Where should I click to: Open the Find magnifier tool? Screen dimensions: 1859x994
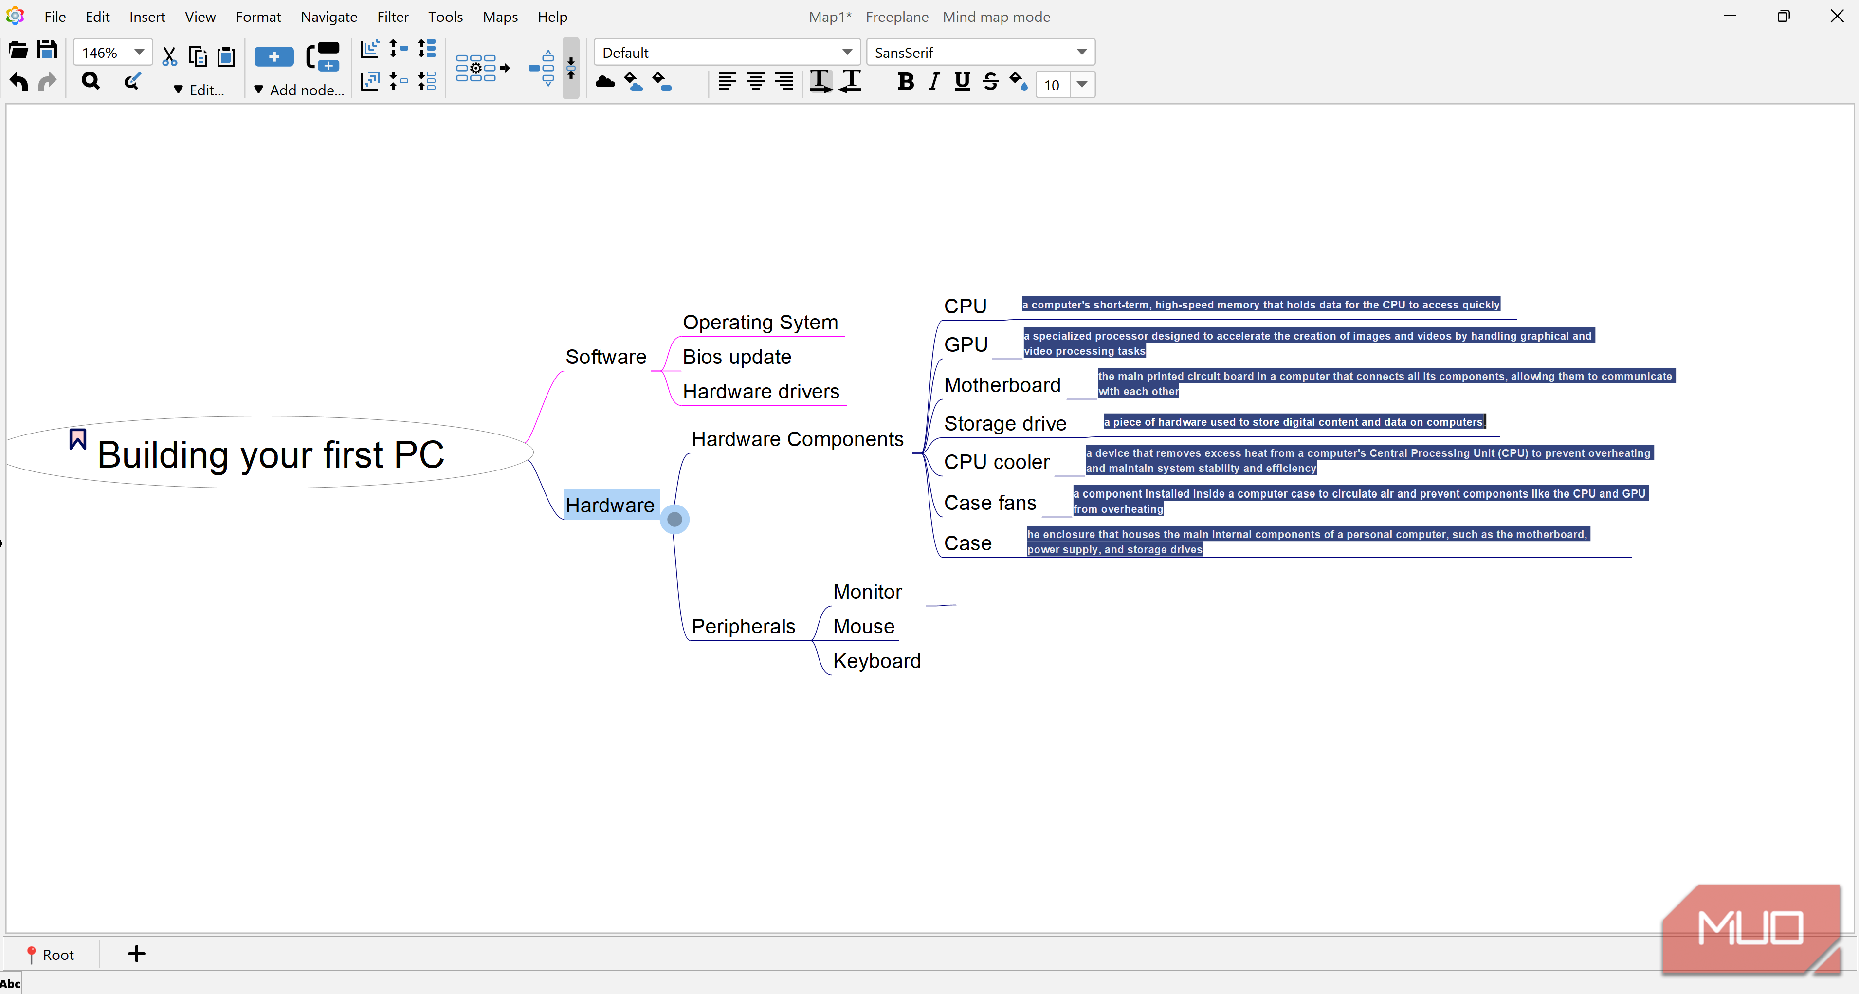coord(91,82)
